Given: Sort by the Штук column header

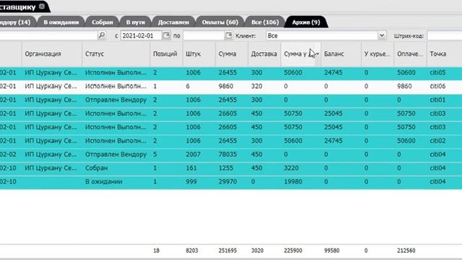Looking at the screenshot, I should (199, 54).
